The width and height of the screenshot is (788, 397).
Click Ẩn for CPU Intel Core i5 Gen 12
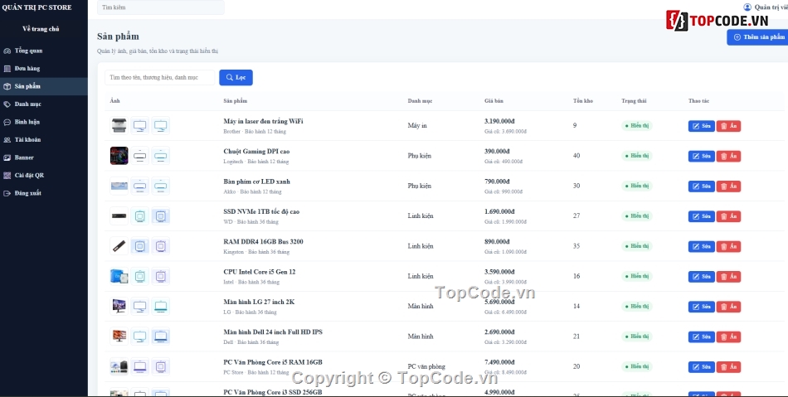coord(729,277)
